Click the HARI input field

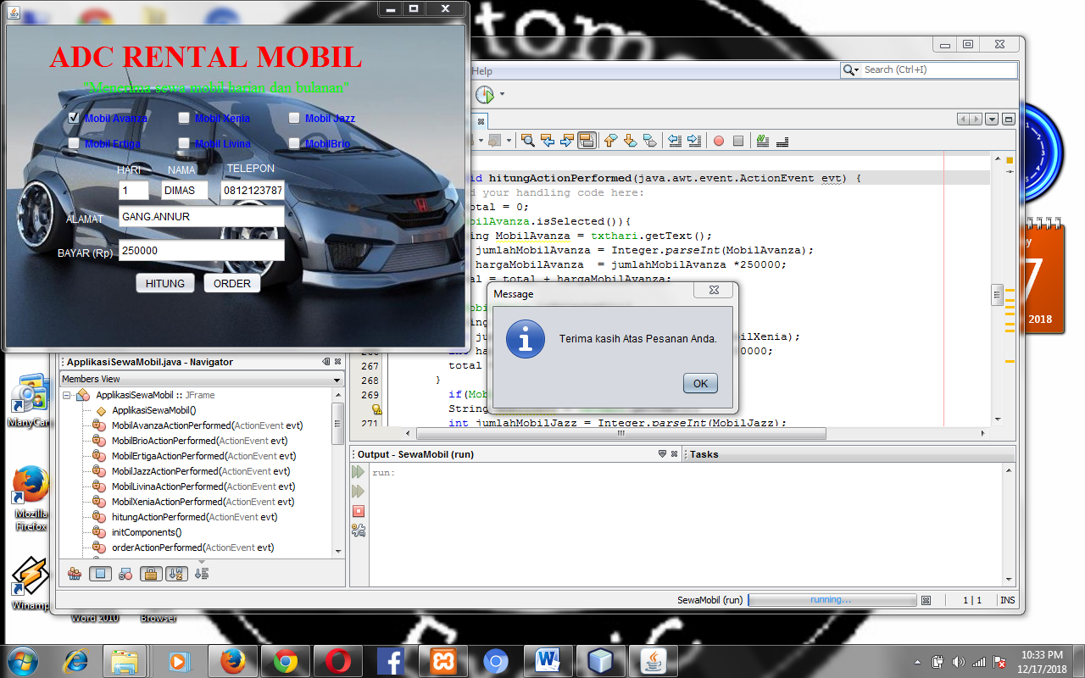coord(134,191)
